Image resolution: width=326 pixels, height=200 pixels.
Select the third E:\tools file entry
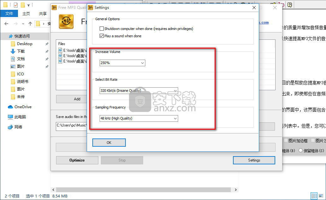(x=73, y=61)
